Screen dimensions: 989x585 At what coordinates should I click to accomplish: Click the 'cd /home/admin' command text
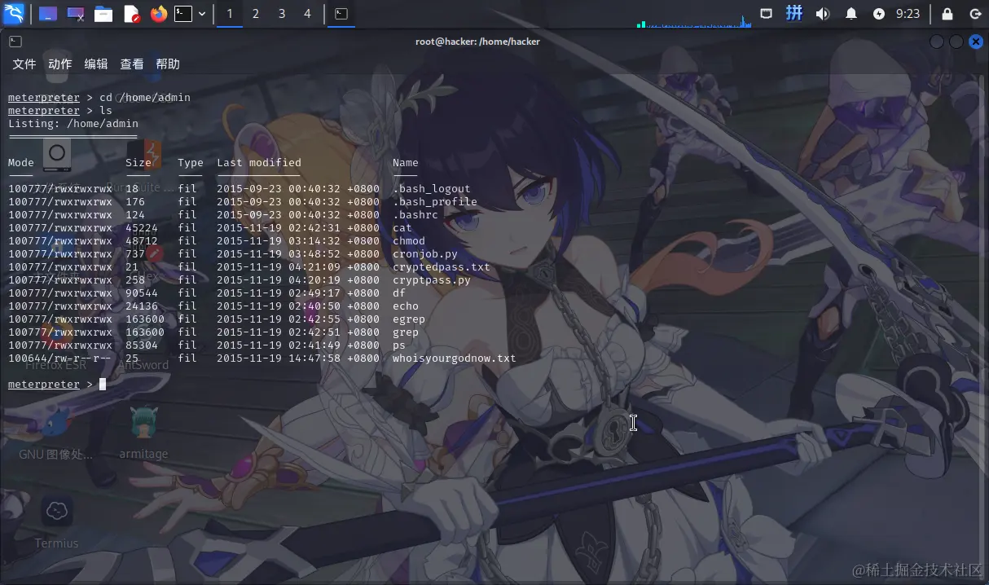145,98
